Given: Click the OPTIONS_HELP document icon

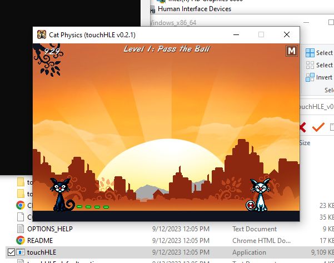Looking at the screenshot, I should pos(21,229).
